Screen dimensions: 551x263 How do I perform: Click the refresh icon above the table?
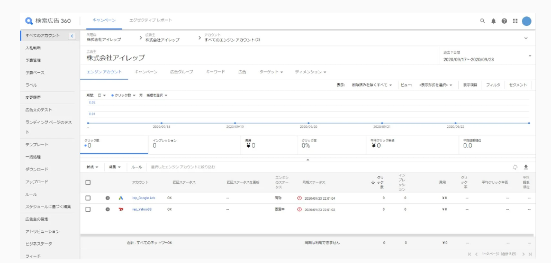tap(515, 167)
